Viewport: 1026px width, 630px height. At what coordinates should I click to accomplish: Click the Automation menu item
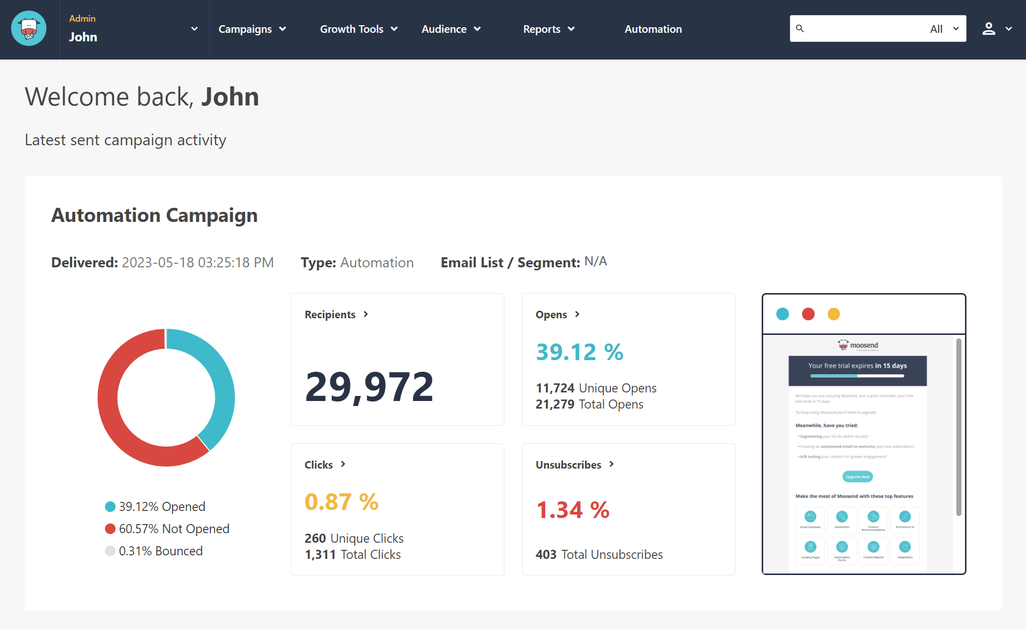[653, 29]
